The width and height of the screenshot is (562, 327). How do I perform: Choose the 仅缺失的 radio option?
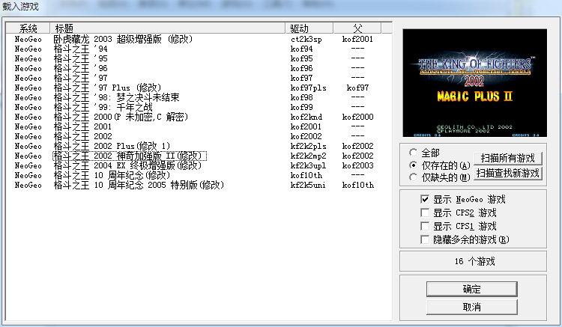click(414, 177)
